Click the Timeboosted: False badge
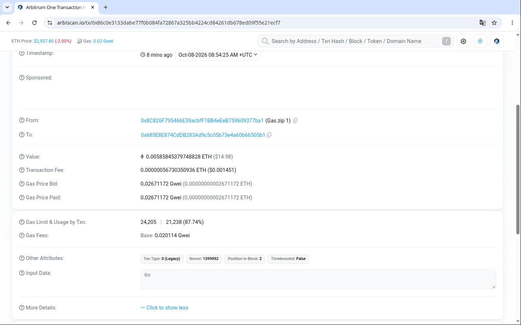The image size is (521, 325). tap(288, 259)
